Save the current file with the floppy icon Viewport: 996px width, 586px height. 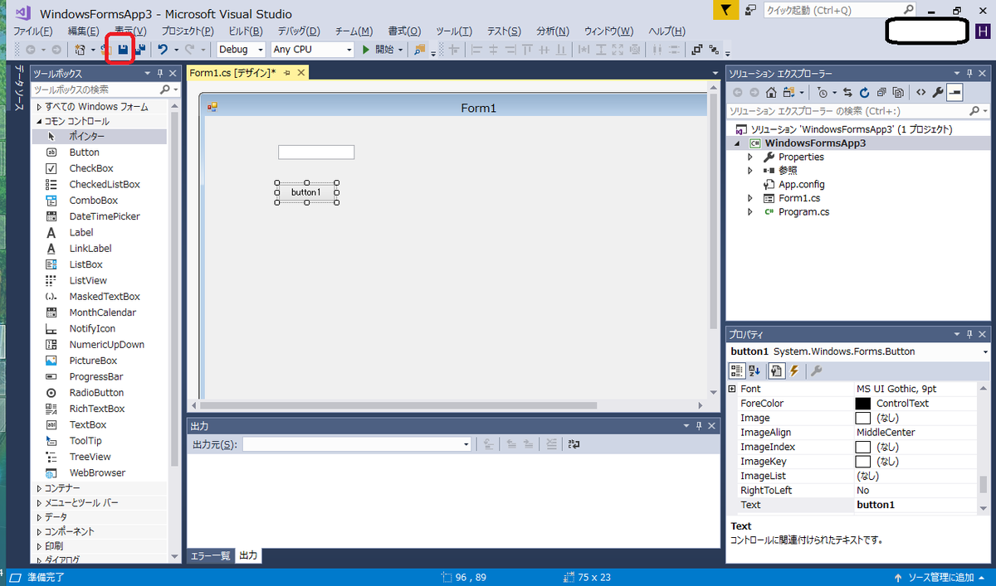(123, 50)
